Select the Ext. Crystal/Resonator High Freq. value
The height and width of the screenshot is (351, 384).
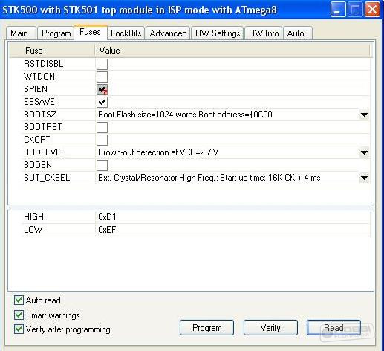point(209,178)
